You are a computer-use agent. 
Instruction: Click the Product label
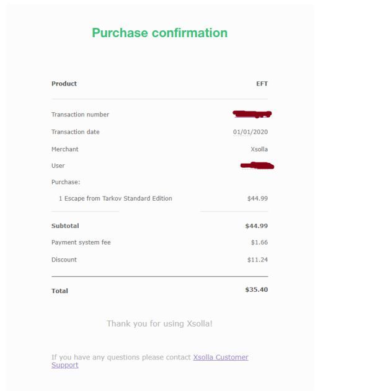64,84
